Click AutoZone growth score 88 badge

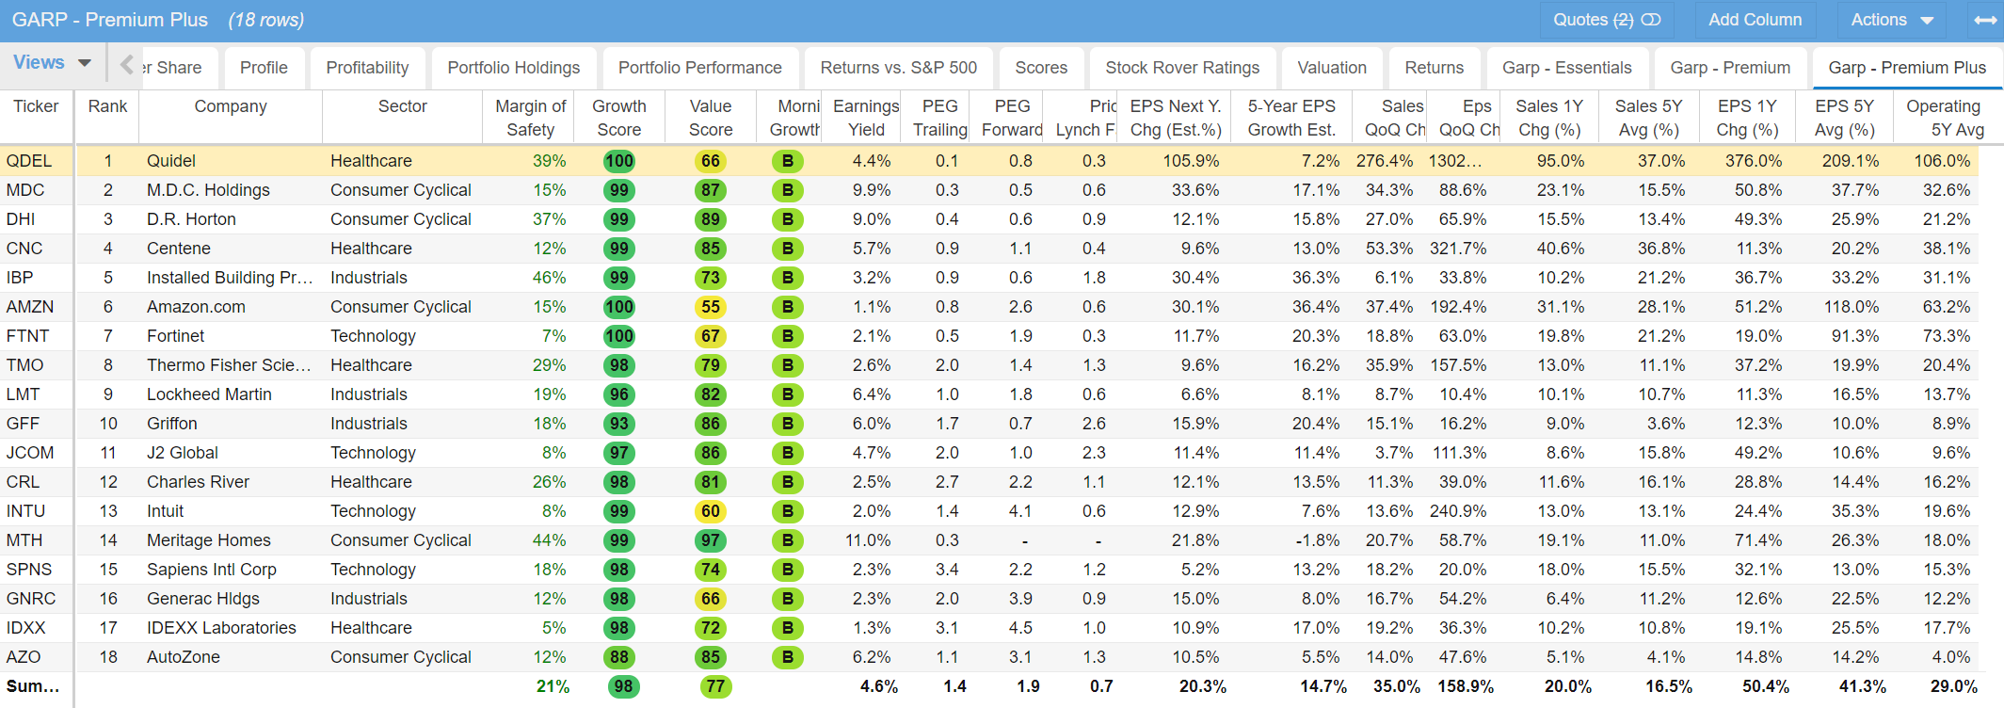click(x=619, y=657)
